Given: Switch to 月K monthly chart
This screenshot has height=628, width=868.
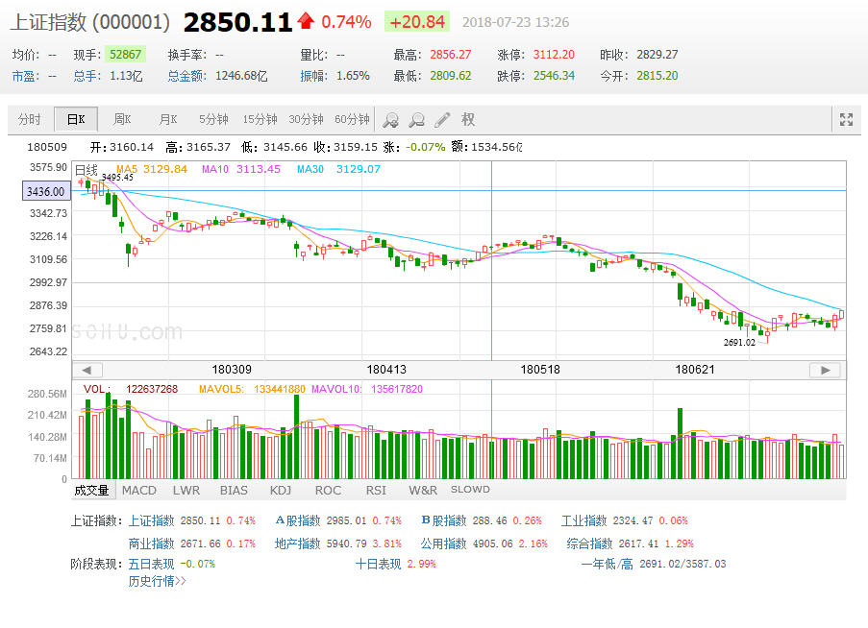Looking at the screenshot, I should point(168,120).
